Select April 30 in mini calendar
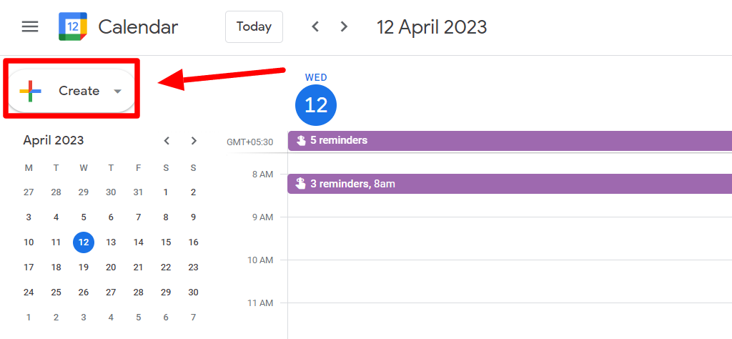Screen dimensions: 732x339 tap(193, 293)
